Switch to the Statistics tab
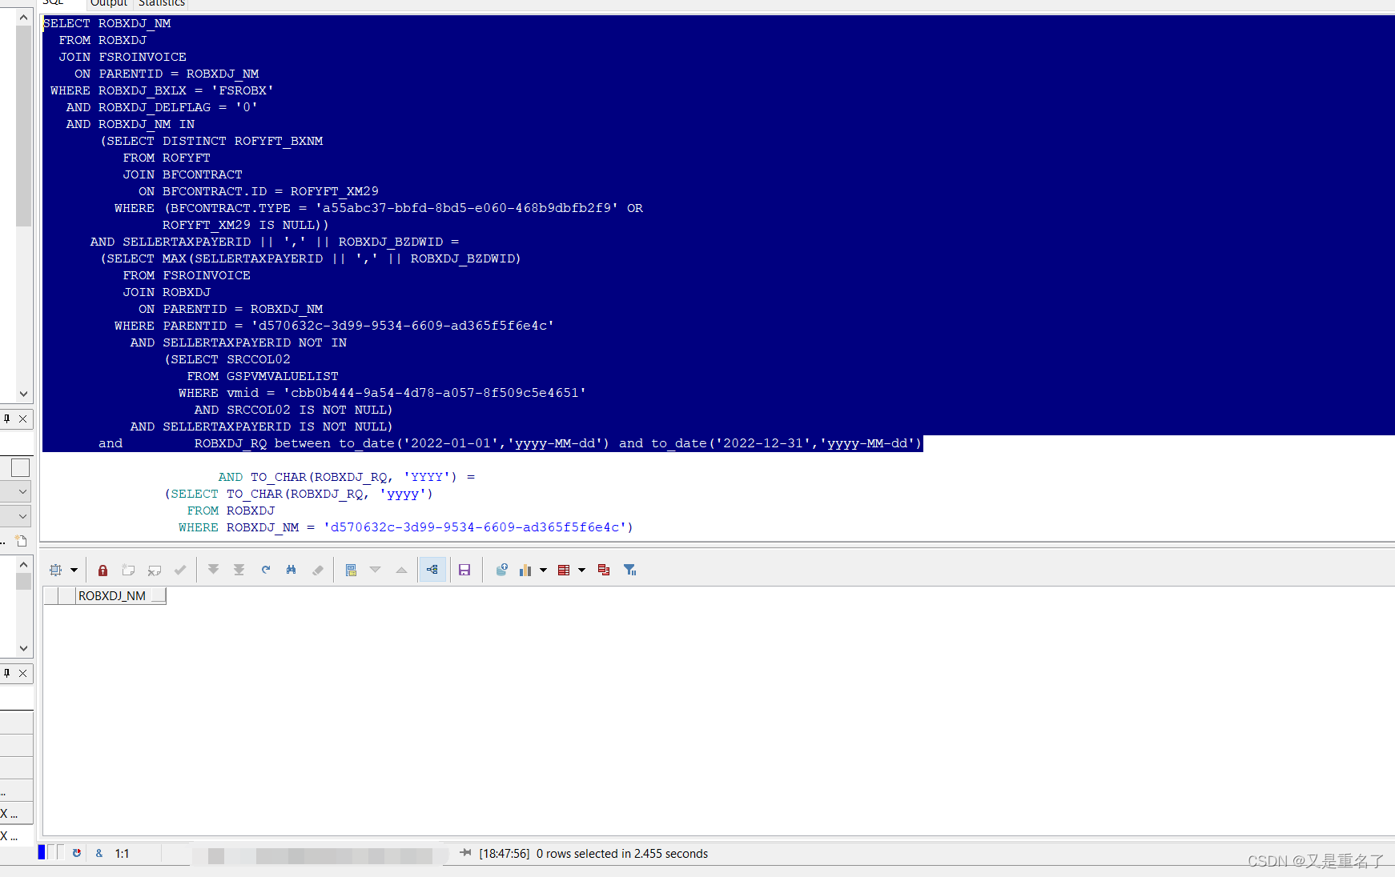 point(162,4)
